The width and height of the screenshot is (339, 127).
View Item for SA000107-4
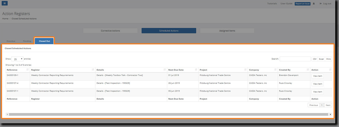pos(318,84)
